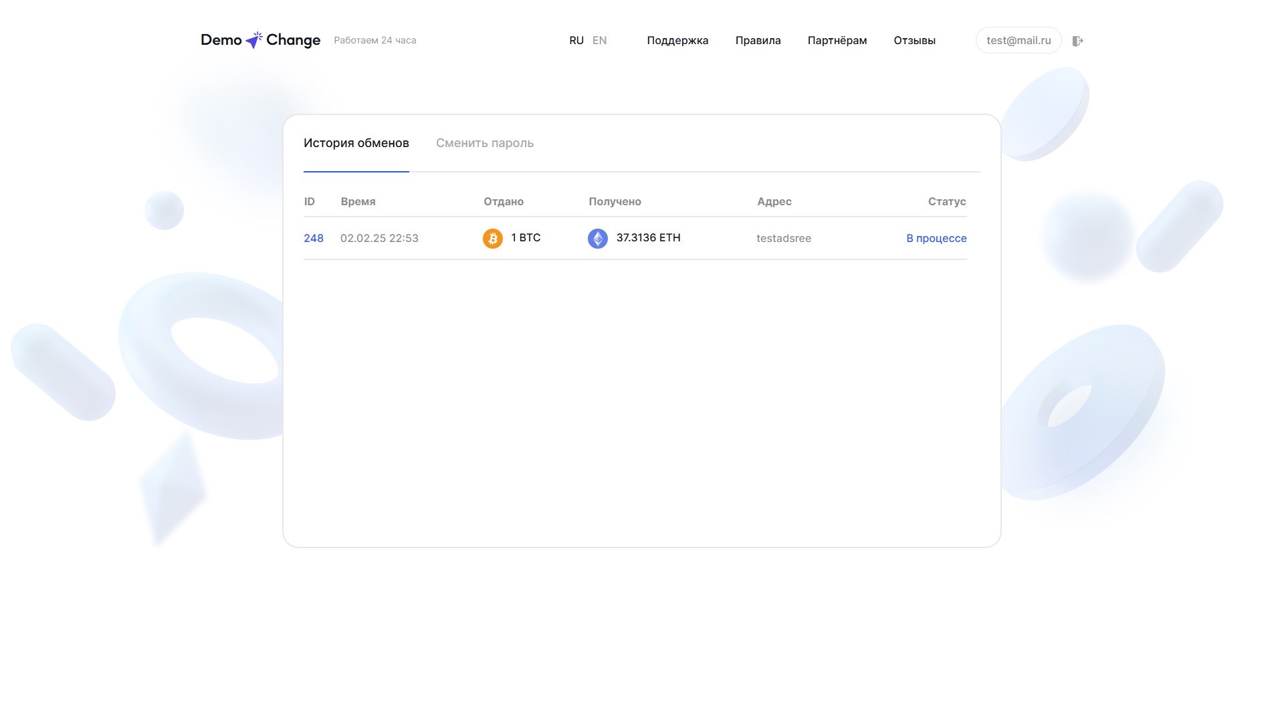This screenshot has width=1284, height=722.
Task: Click the logout icon next to email
Action: tap(1077, 41)
